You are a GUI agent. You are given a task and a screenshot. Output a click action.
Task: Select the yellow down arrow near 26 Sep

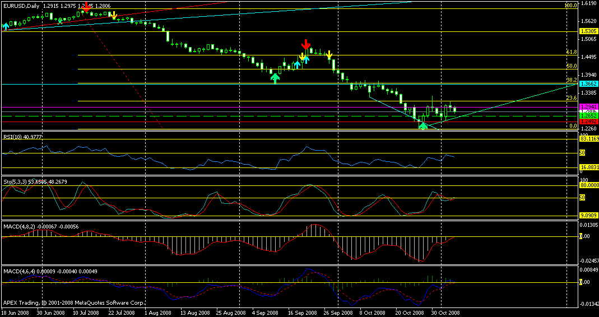[x=329, y=55]
